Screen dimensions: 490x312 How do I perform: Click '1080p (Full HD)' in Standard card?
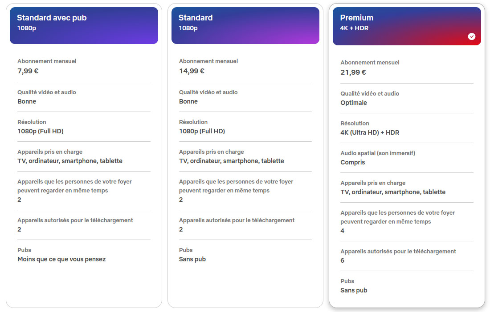point(202,131)
